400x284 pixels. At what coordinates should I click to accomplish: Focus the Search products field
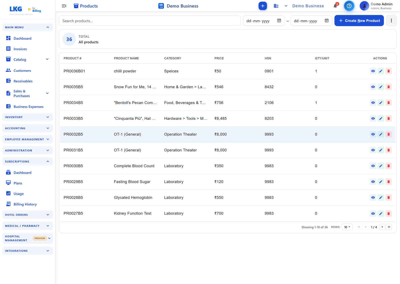[150, 21]
